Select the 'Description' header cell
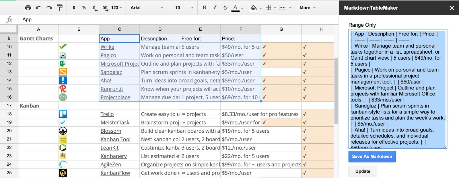Image resolution: width=459 pixels, height=178 pixels. coord(160,38)
